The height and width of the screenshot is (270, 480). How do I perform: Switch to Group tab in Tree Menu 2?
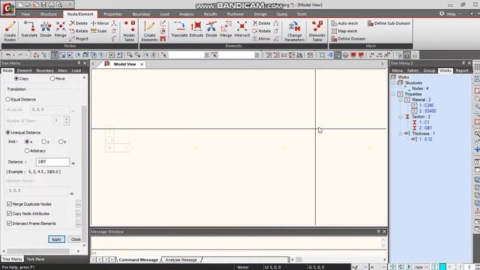(x=429, y=70)
